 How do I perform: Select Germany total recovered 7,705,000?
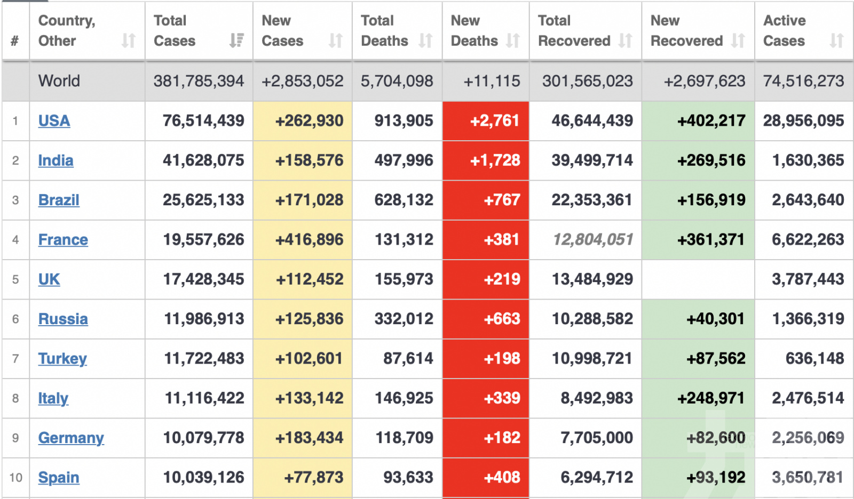(x=597, y=438)
